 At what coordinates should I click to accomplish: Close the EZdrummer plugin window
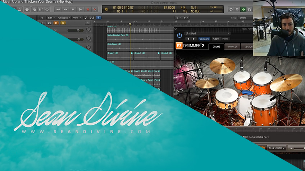[176, 29]
